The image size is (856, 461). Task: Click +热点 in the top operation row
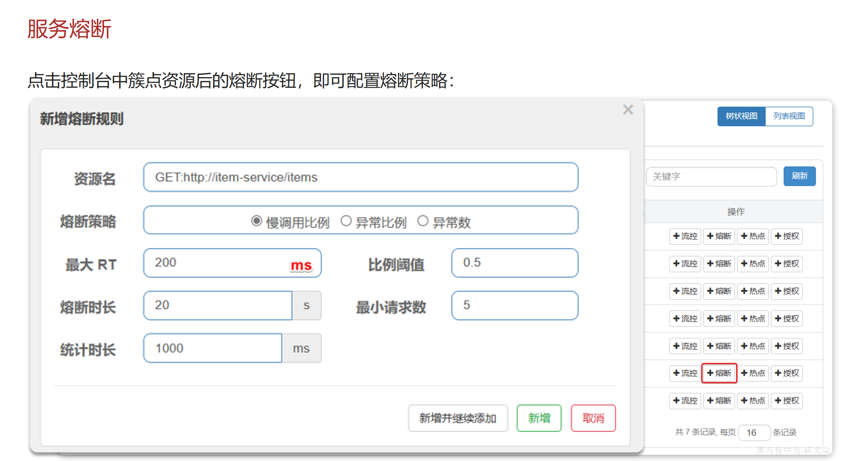point(753,236)
